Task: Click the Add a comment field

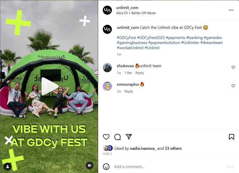Action: pyautogui.click(x=168, y=167)
